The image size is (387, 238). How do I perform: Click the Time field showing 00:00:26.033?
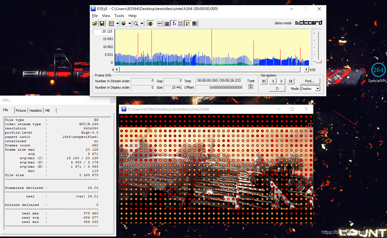click(x=219, y=81)
